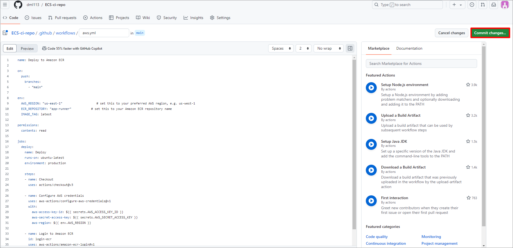
Task: Click Upload a Build Artifact action icon
Action: 371,118
